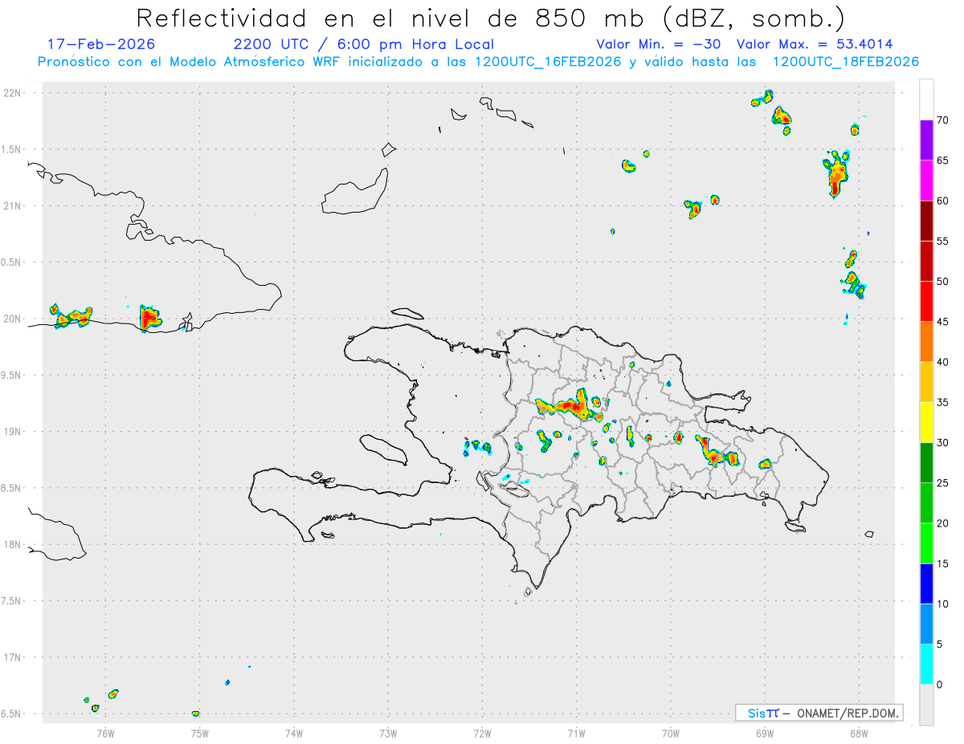The height and width of the screenshot is (744, 964).
Task: Click the colorbar tick label '70'
Action: coord(944,120)
